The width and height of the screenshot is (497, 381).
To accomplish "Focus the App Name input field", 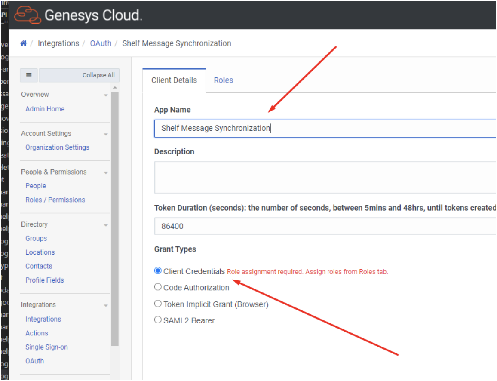I will click(x=325, y=129).
